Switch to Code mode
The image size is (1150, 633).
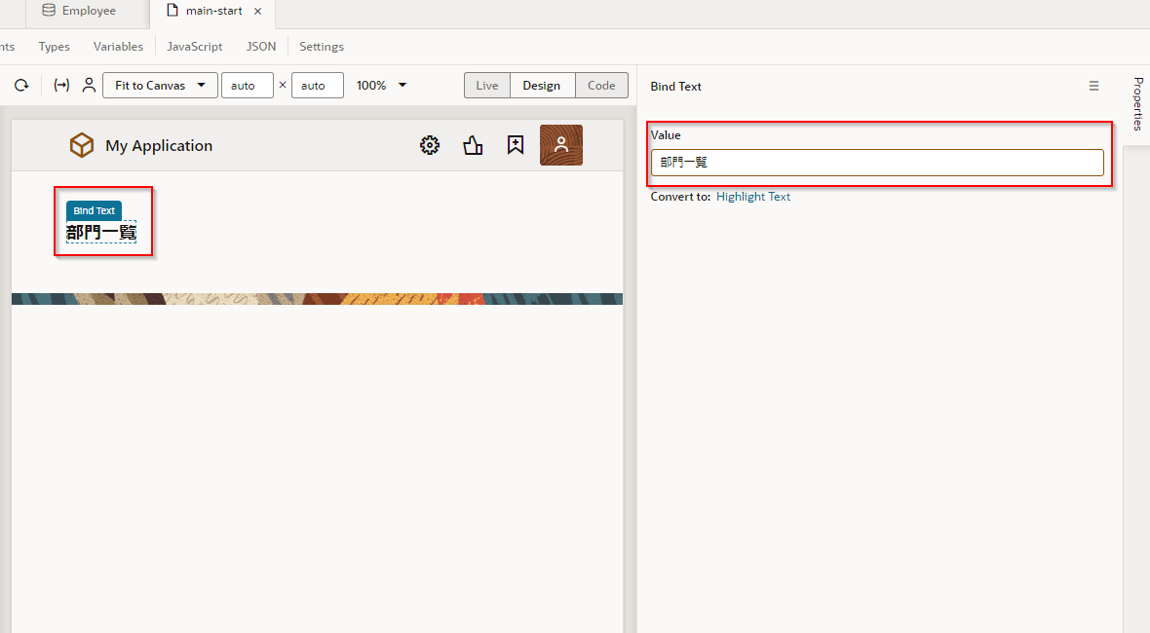coord(601,86)
